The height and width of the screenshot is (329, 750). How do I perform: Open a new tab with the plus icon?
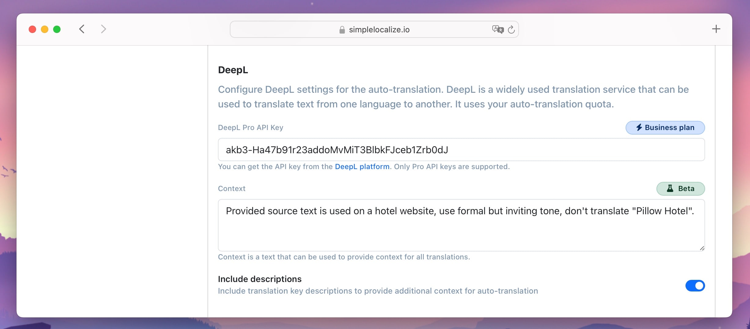716,29
